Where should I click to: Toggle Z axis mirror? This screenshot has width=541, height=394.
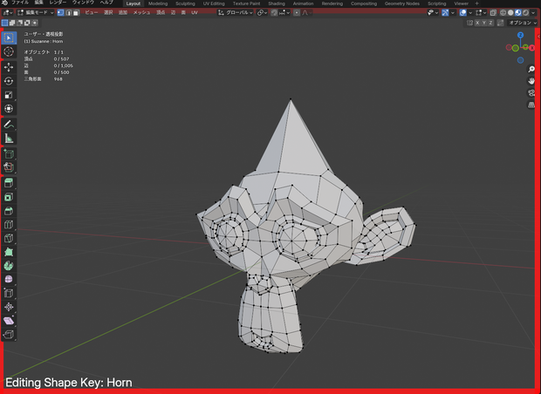[x=490, y=23]
